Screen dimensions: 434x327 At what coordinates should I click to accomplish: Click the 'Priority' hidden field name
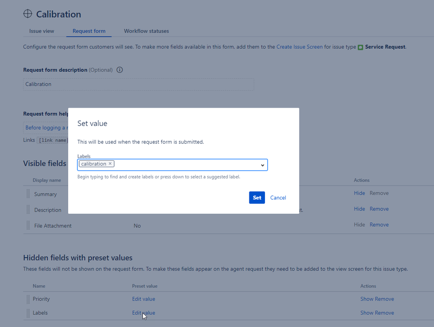point(41,299)
